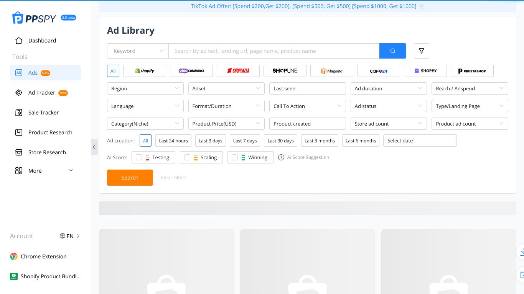
Task: Enable the Testing AI score checkbox
Action: (139, 157)
